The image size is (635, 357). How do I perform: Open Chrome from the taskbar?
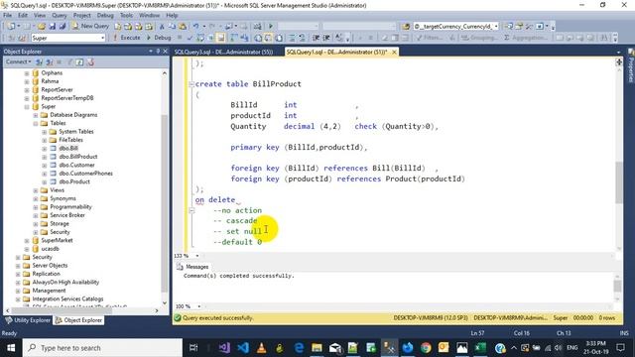(426, 348)
